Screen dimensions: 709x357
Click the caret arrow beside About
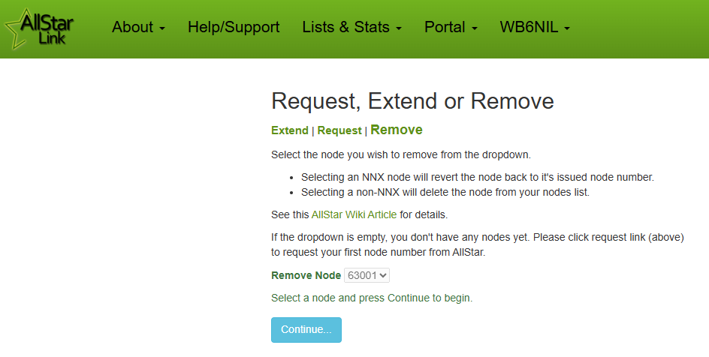[162, 28]
